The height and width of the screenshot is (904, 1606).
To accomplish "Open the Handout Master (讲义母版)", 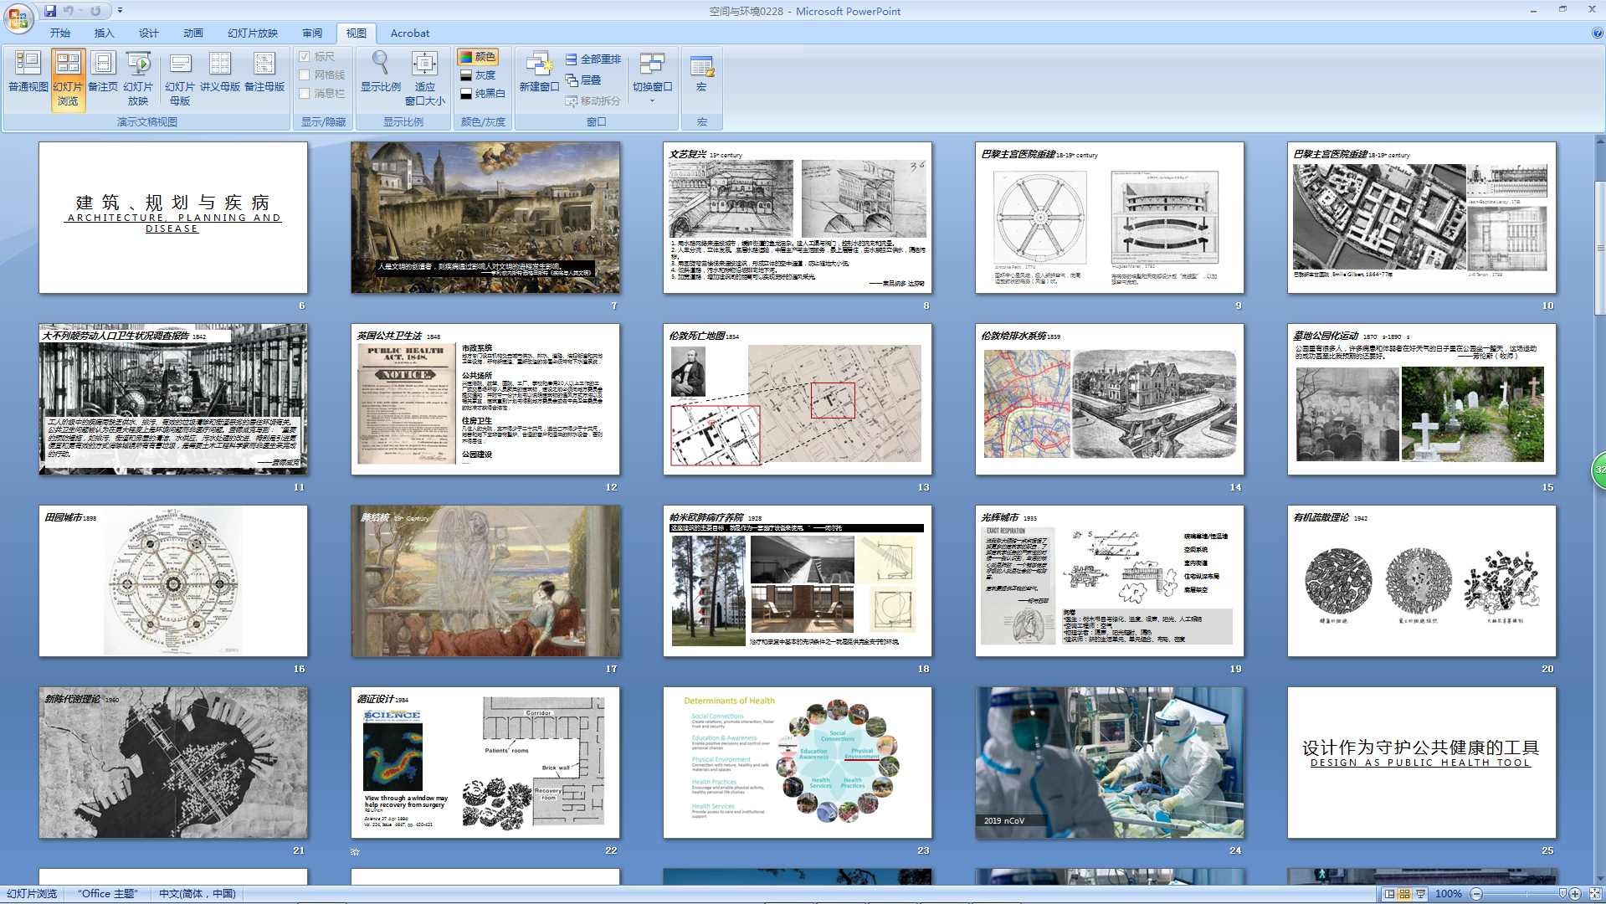I will pyautogui.click(x=220, y=72).
